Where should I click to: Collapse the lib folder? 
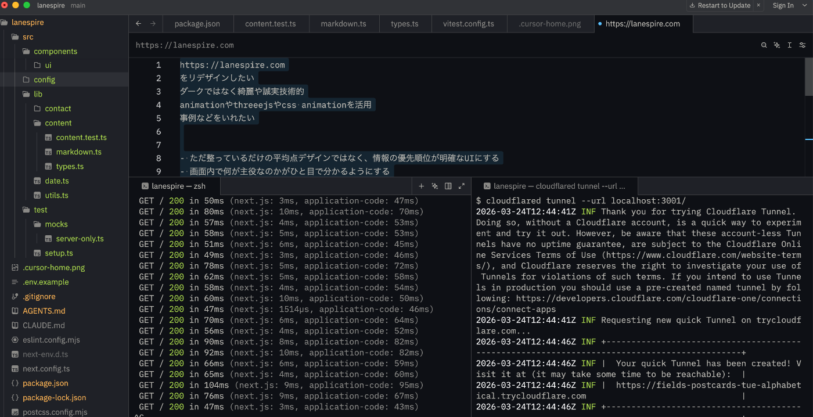(x=26, y=94)
